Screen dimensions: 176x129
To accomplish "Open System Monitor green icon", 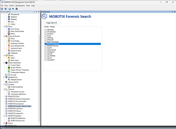I will pyautogui.click(x=9, y=68).
